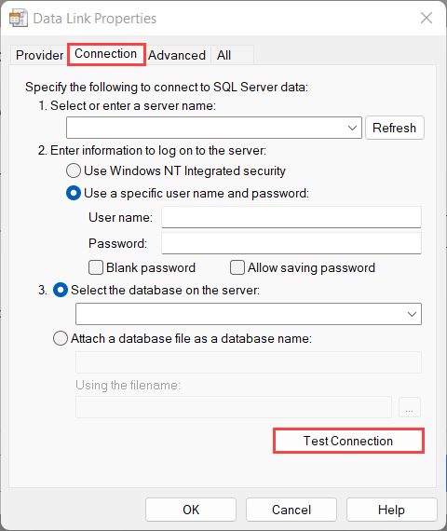The image size is (447, 531).
Task: Click into the User name field
Action: [x=291, y=217]
